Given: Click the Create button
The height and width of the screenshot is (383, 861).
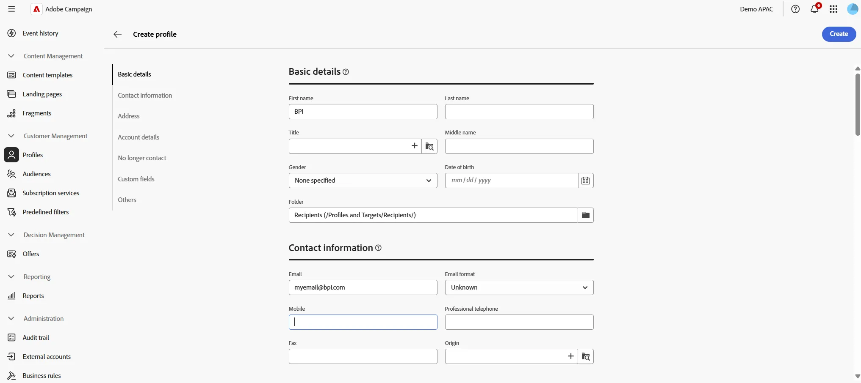Looking at the screenshot, I should (839, 34).
